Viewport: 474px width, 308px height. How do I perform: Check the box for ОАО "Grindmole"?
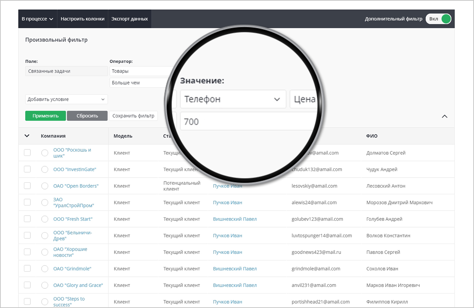(x=27, y=269)
